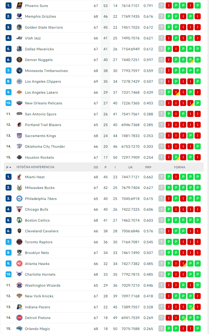The width and height of the screenshot is (209, 334).
Task: Click the question mark next-match button for Miami Heat
Action: pos(161,177)
